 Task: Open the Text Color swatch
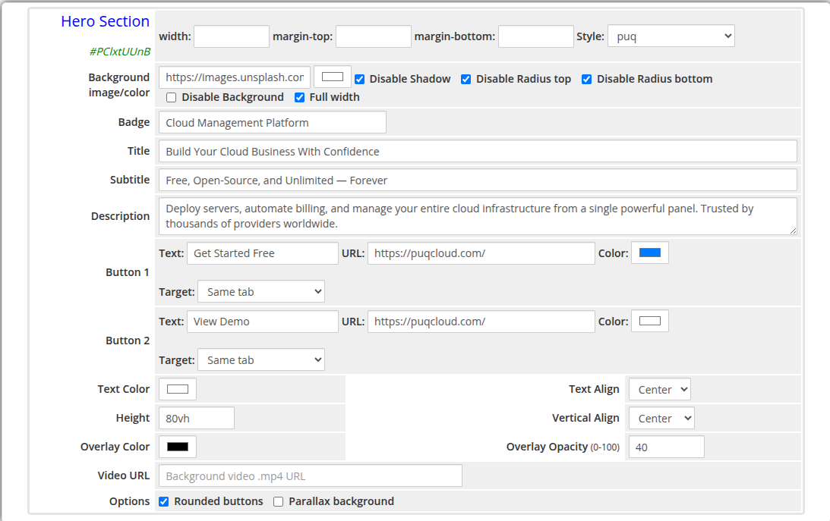coord(178,389)
